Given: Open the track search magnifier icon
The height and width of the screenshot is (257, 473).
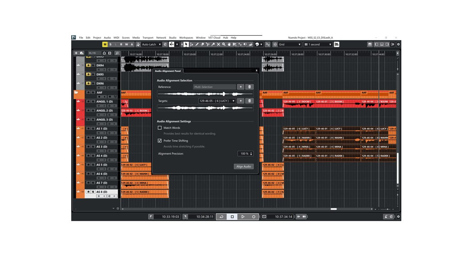Looking at the screenshot, I should coord(117,53).
